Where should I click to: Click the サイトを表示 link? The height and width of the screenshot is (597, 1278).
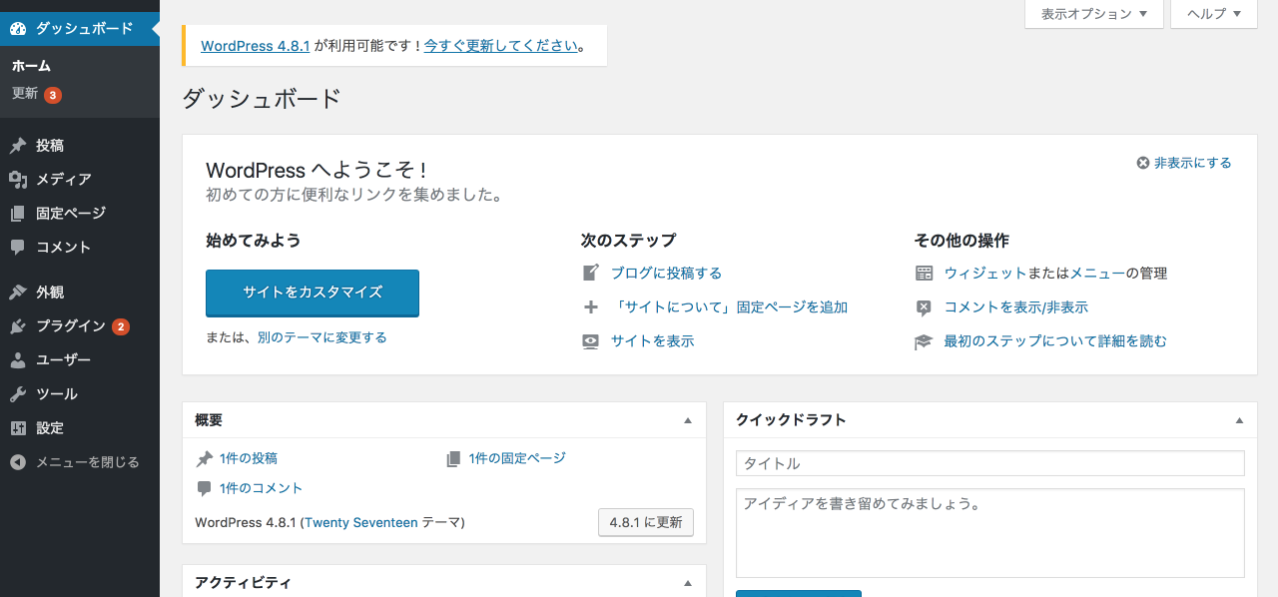[652, 341]
